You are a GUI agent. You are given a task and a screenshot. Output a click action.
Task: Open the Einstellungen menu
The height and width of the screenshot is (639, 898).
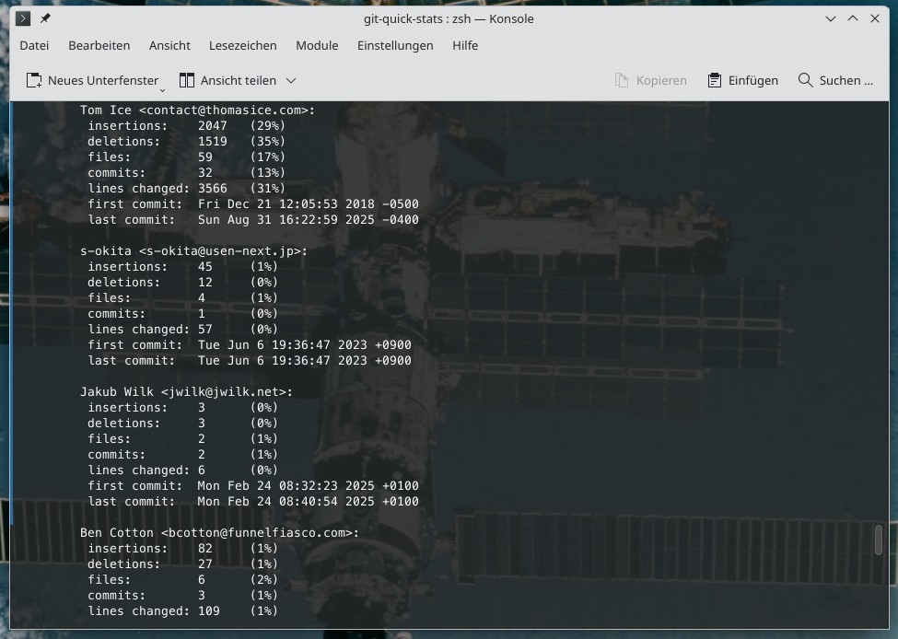(x=395, y=45)
